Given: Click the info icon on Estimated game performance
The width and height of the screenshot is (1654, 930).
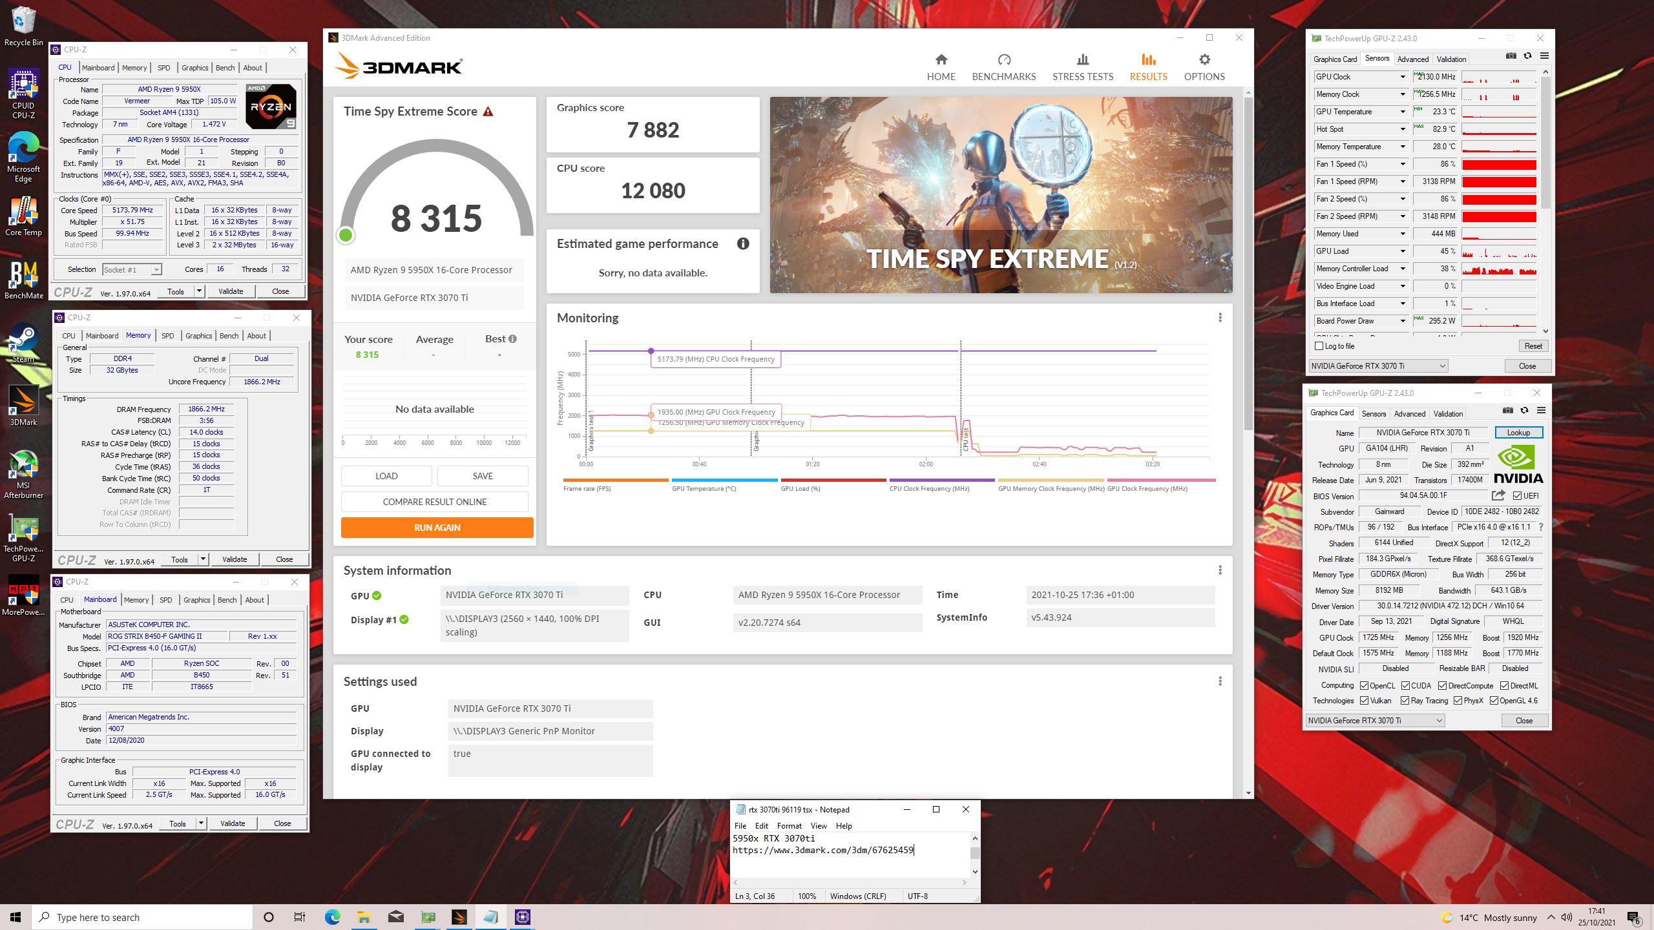Looking at the screenshot, I should pyautogui.click(x=743, y=243).
